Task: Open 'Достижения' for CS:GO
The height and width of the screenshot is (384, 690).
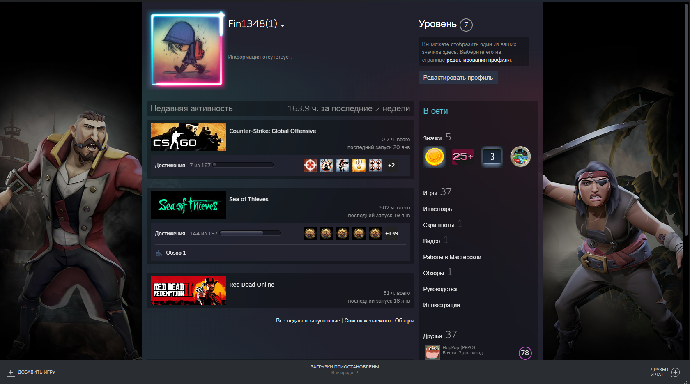Action: click(170, 166)
